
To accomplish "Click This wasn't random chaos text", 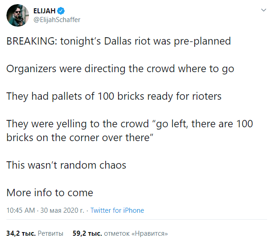I will point(66,165).
